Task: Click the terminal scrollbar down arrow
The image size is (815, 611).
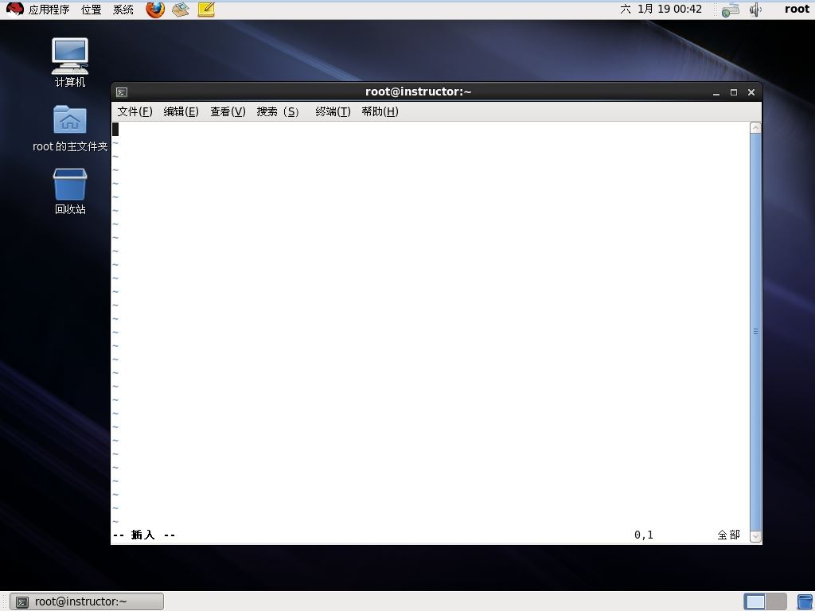Action: pos(756,536)
